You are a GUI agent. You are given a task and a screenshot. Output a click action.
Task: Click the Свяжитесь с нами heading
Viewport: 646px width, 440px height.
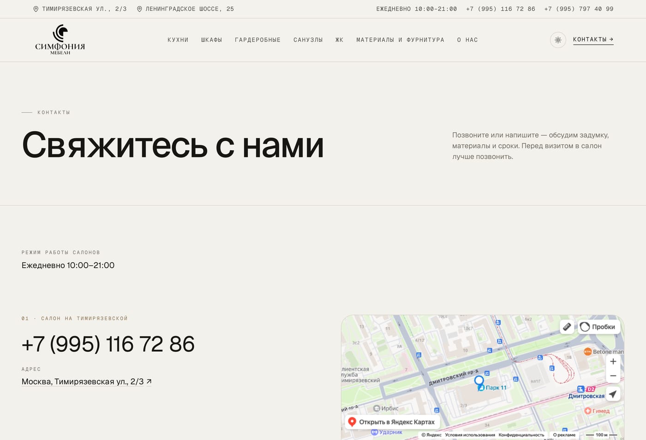pos(173,145)
